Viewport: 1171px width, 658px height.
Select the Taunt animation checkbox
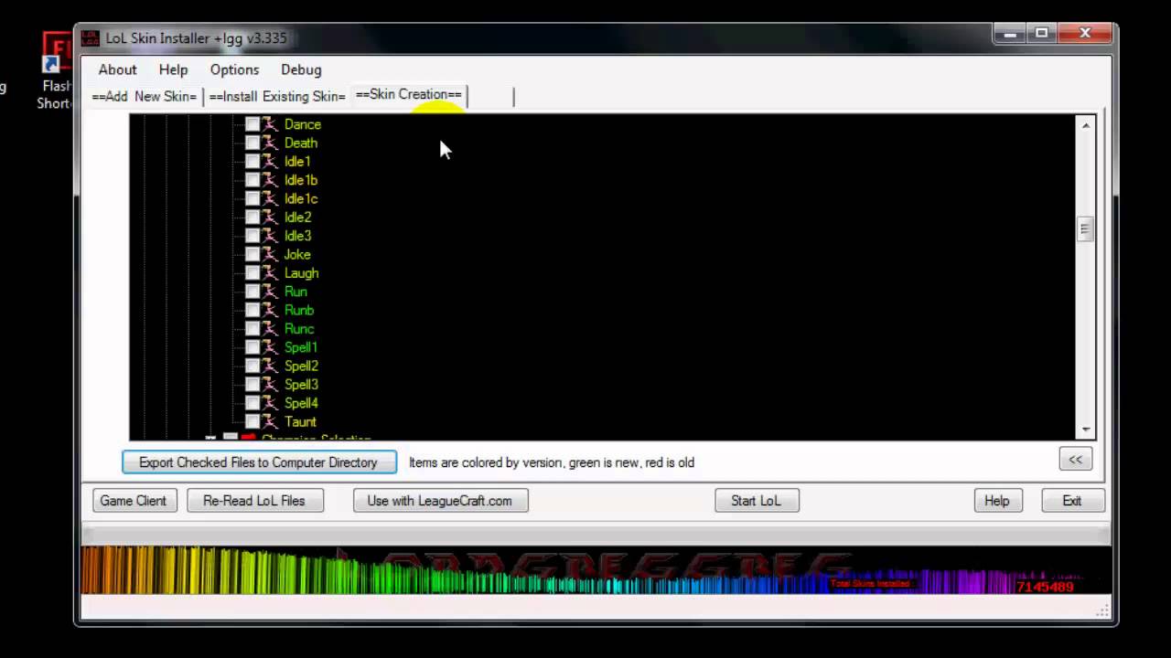pos(252,421)
